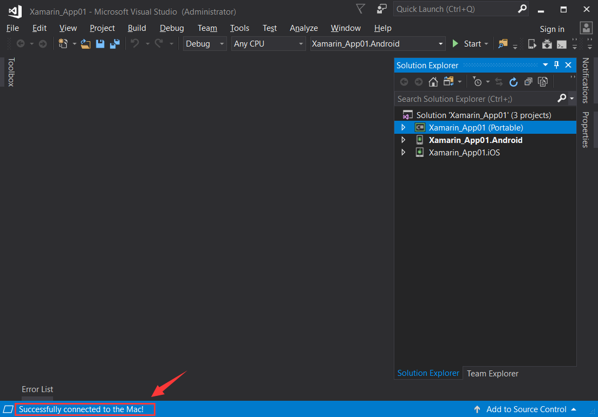This screenshot has width=598, height=417.
Task: Click the Pending Changes Filter clock icon
Action: click(x=477, y=82)
